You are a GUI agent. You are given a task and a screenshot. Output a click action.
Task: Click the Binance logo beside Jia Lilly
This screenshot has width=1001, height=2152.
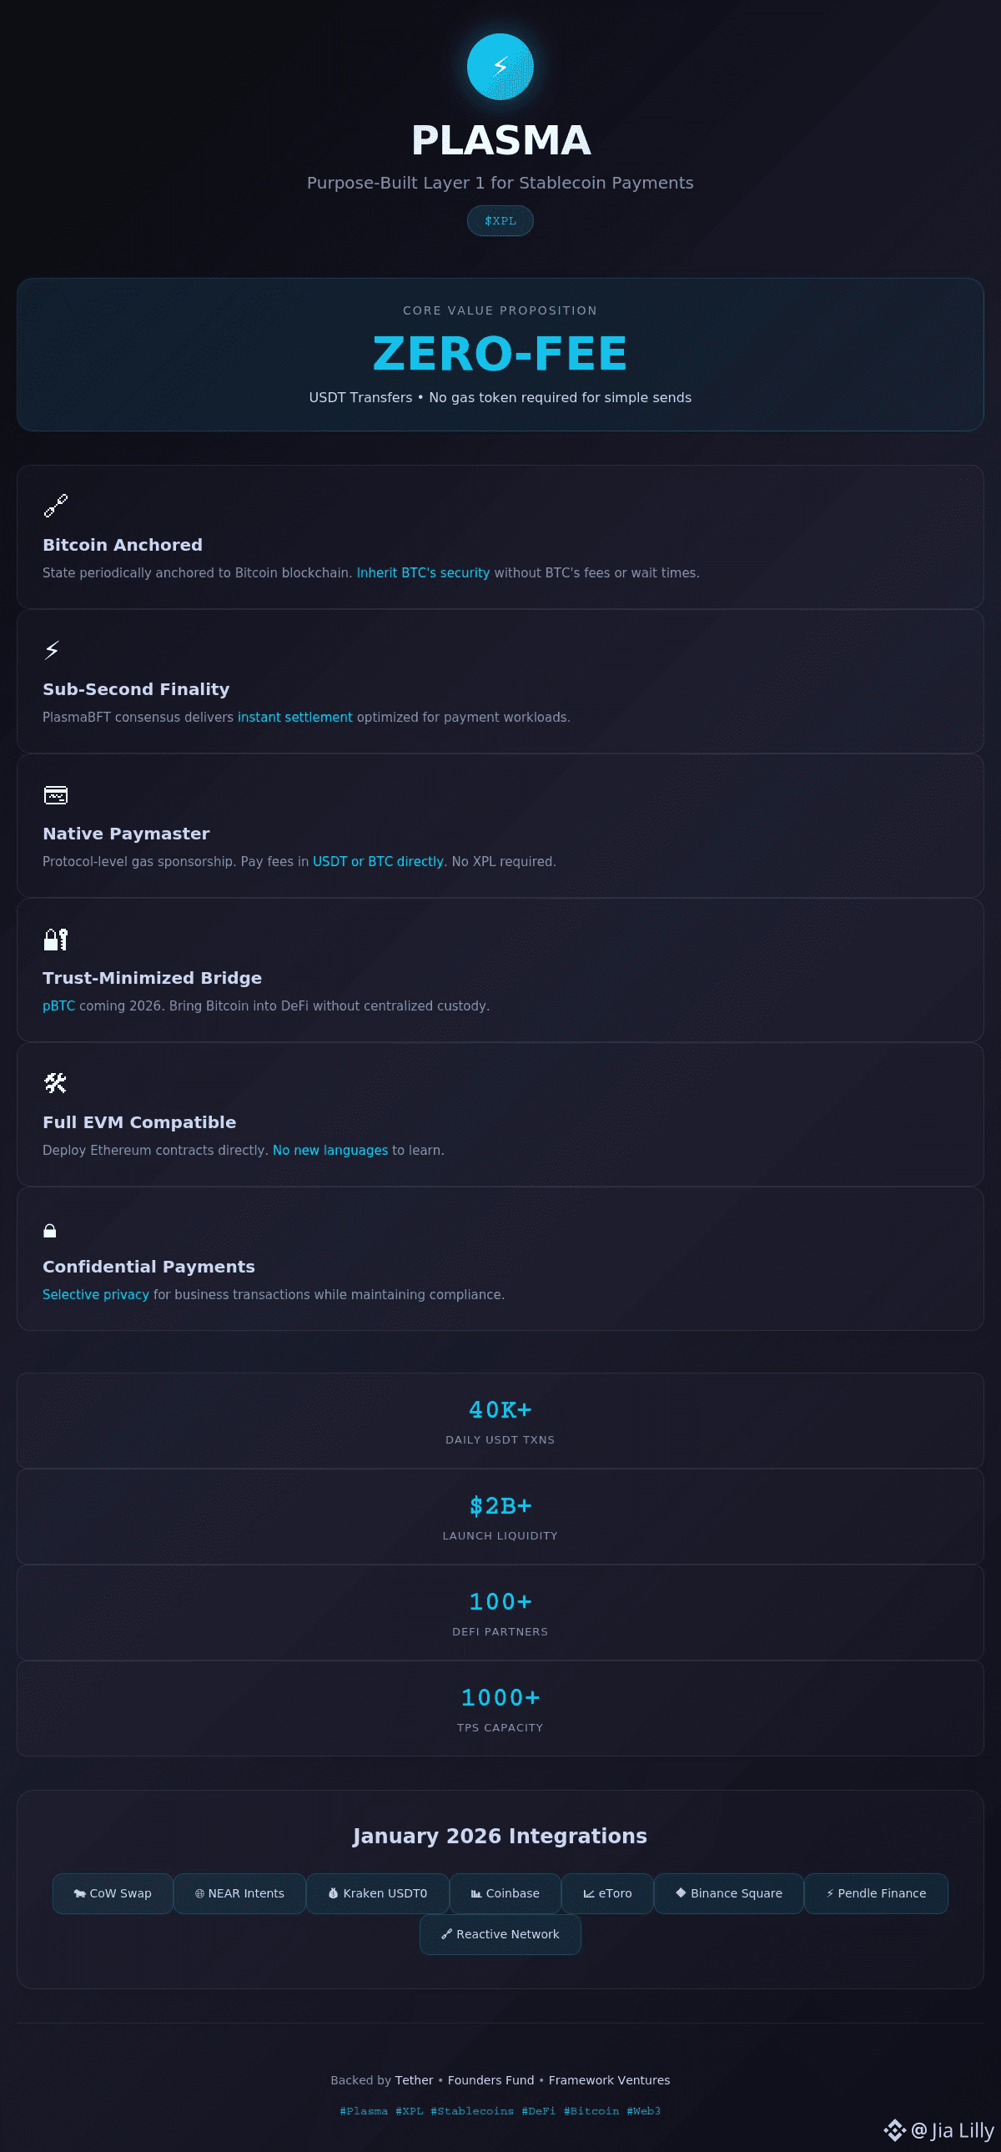pyautogui.click(x=894, y=2130)
